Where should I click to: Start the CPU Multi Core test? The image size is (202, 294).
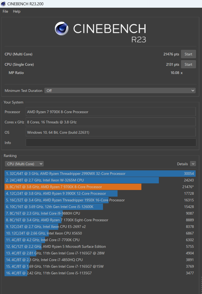[x=188, y=54]
